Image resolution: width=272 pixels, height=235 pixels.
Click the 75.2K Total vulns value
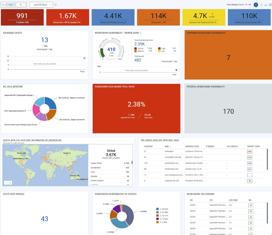coord(147,115)
